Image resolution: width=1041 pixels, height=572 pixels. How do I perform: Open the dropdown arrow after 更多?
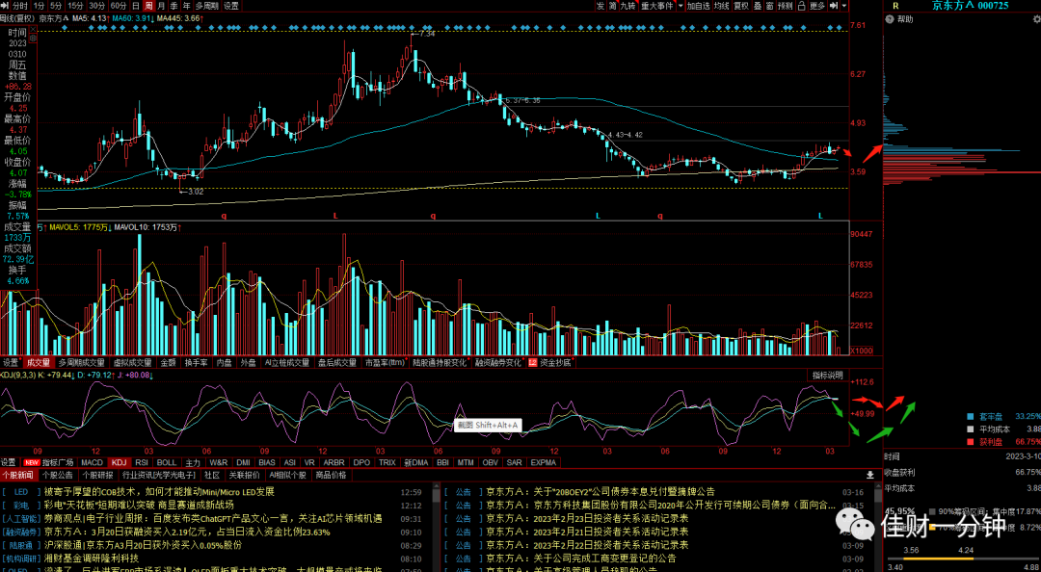tap(843, 6)
